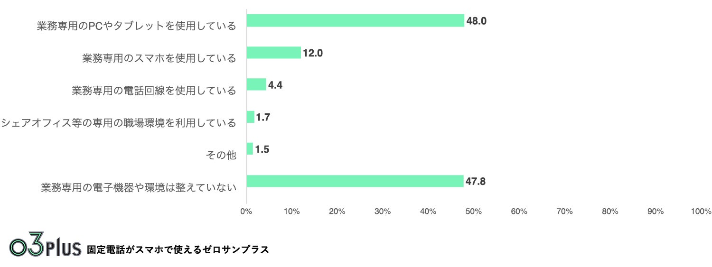712x267 pixels.
Task: Click the label 業務専用のPCやタブレットを使用している
Action: pyautogui.click(x=137, y=26)
